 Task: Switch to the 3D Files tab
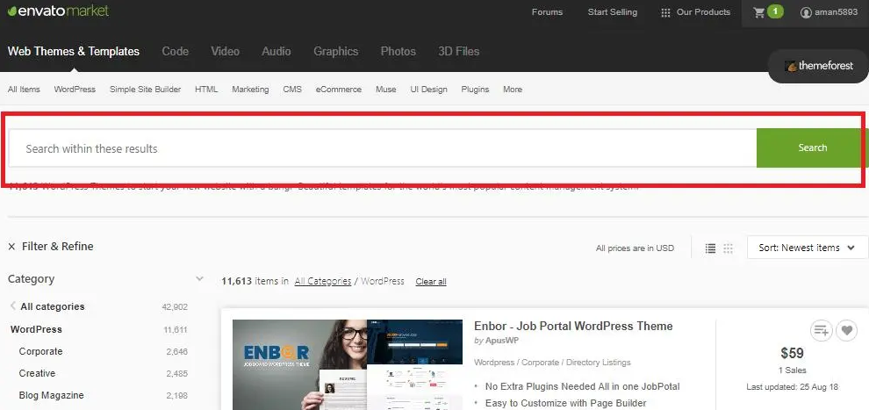tap(459, 52)
